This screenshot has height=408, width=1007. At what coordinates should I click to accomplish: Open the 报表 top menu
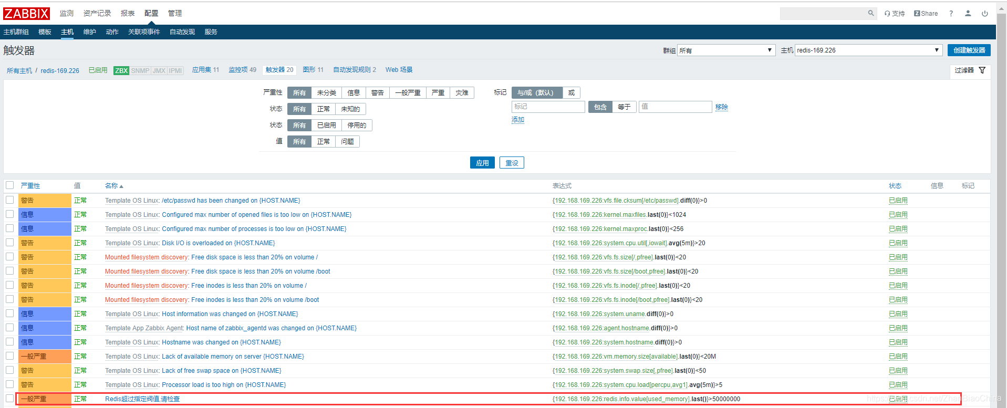coord(128,13)
